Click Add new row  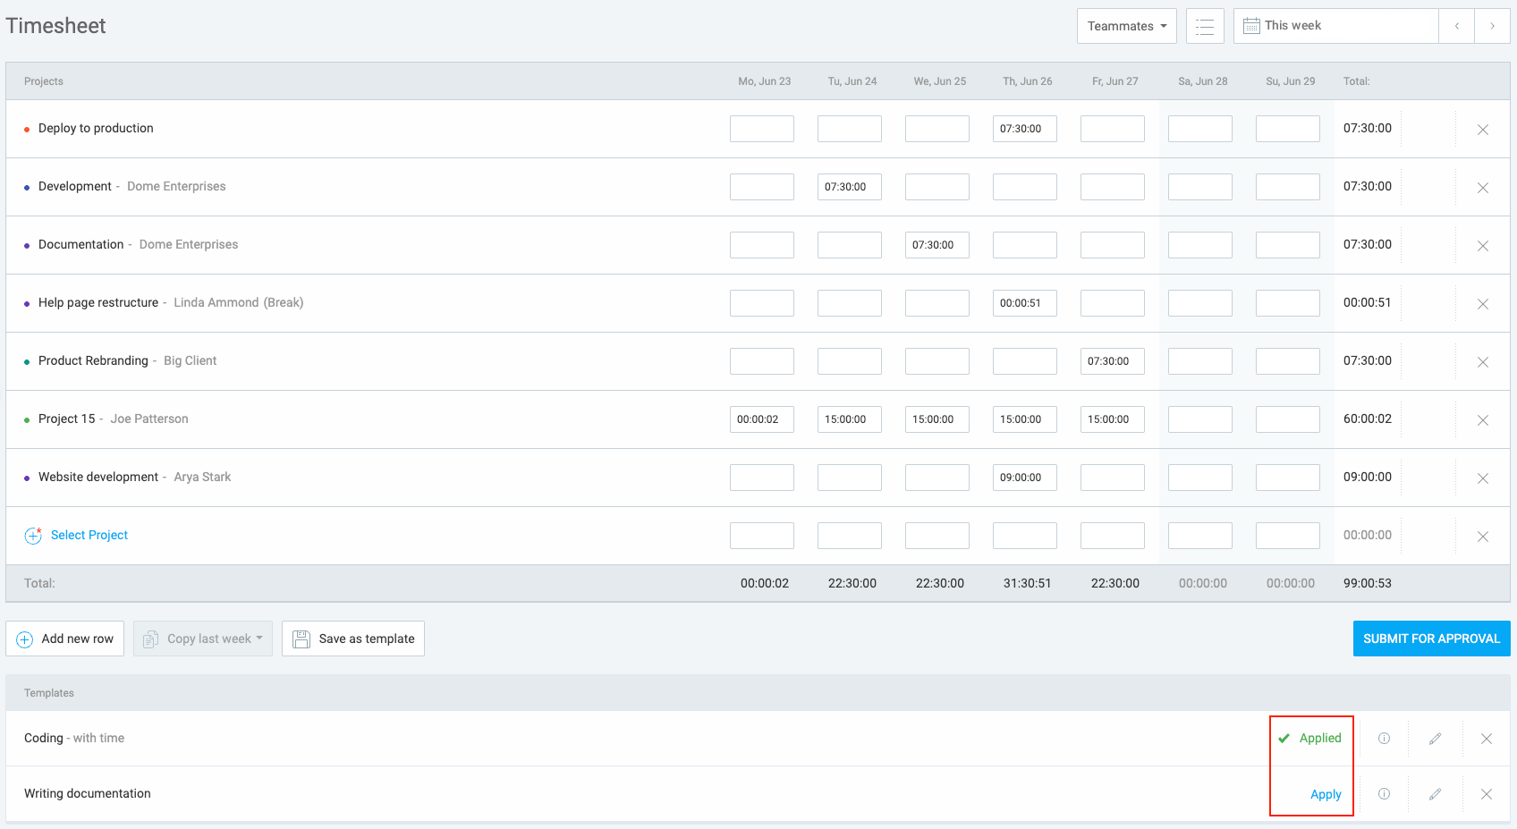(x=64, y=638)
